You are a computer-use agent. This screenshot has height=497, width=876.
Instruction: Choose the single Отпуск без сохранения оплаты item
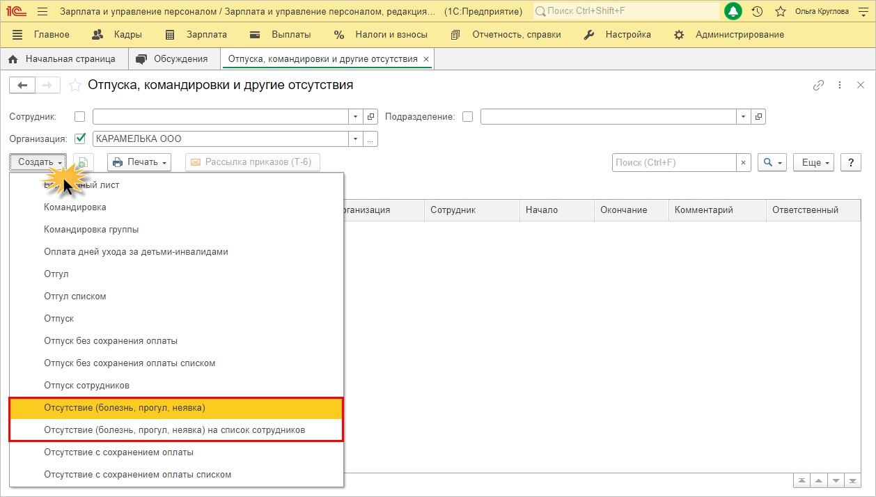pyautogui.click(x=177, y=341)
